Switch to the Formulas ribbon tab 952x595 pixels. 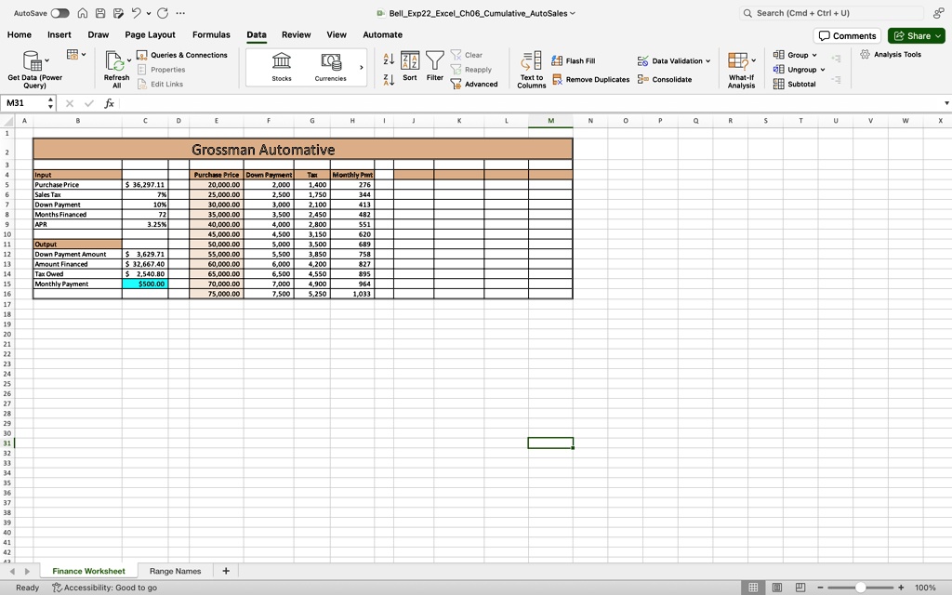(211, 34)
